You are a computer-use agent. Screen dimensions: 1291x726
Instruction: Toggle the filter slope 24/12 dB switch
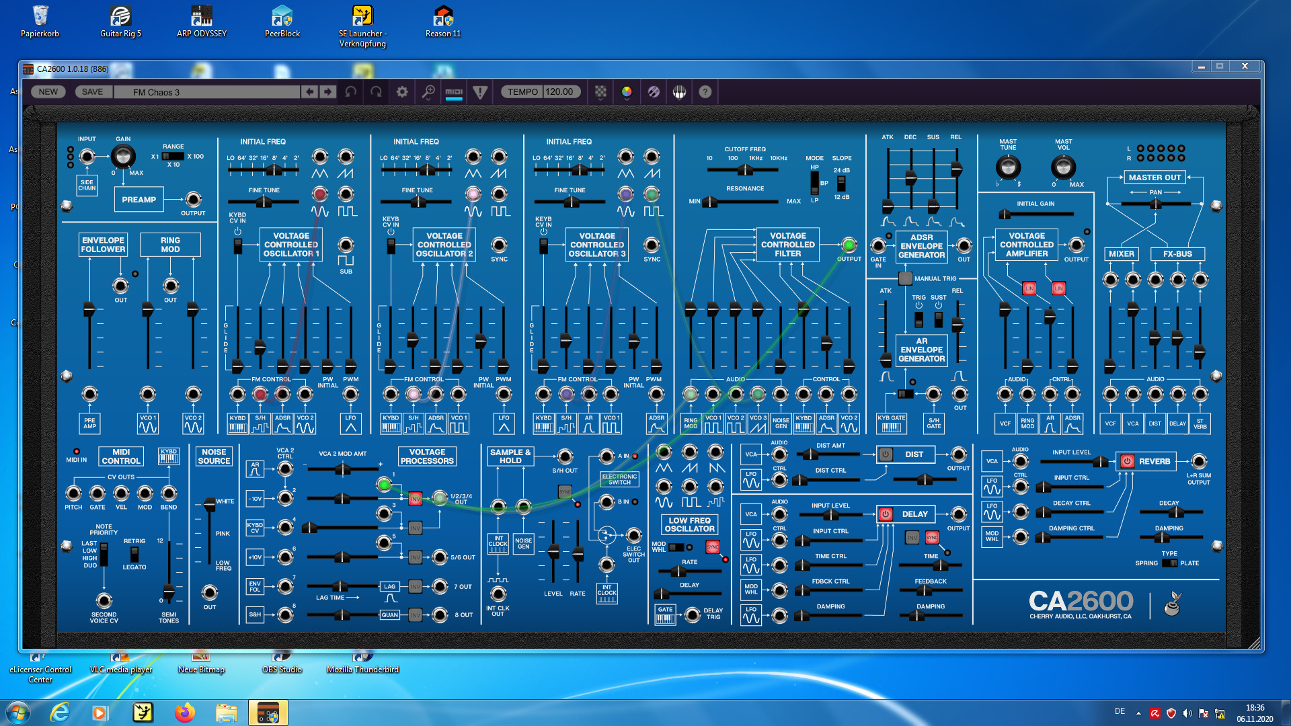point(841,183)
